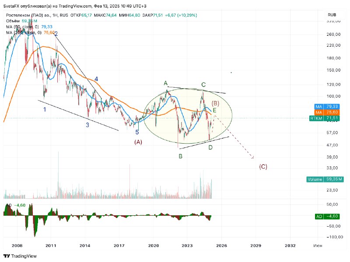Select the blue wave label 2
This screenshot has height=262, width=350.
coord(56,34)
